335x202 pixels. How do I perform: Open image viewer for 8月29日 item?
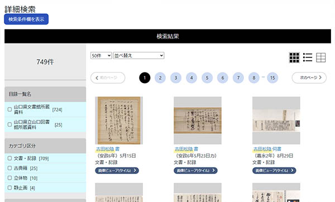pos(274,170)
